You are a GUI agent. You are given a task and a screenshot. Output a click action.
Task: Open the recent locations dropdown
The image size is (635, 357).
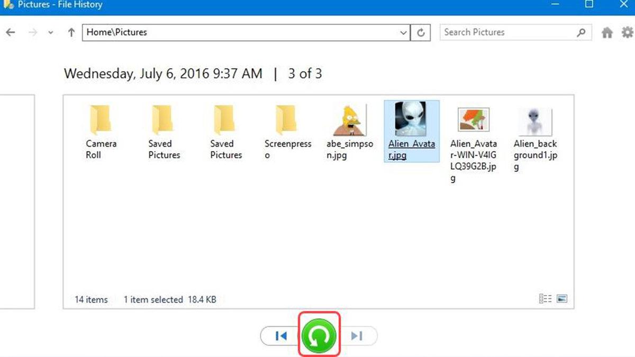coord(51,32)
